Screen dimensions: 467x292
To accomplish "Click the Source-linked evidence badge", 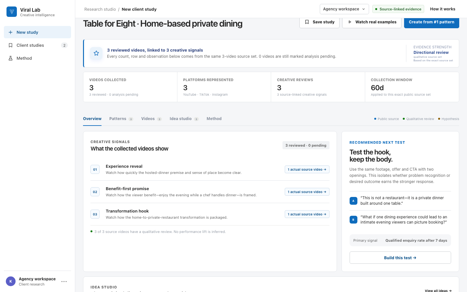I will (398, 9).
